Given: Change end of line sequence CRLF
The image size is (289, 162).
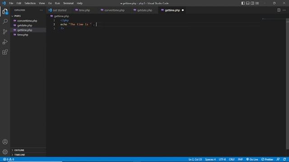Looking at the screenshot, I should [x=232, y=159].
